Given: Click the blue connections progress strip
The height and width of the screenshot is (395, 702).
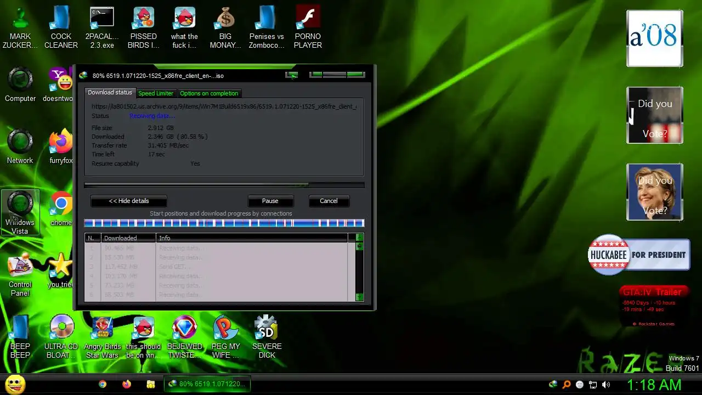Looking at the screenshot, I should 224,223.
